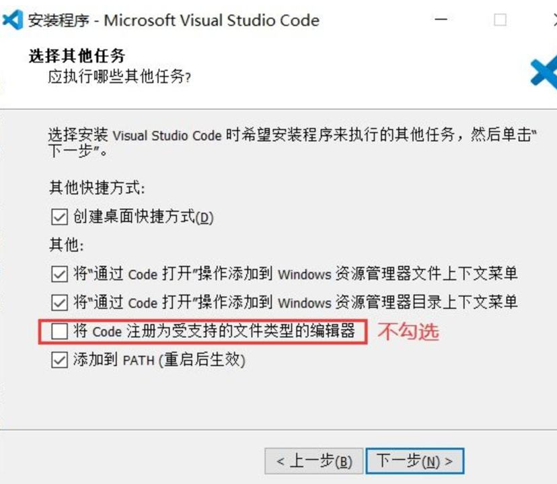Image resolution: width=557 pixels, height=484 pixels.
Task: Click the 其他快捷方式: section label
Action: pyautogui.click(x=96, y=186)
